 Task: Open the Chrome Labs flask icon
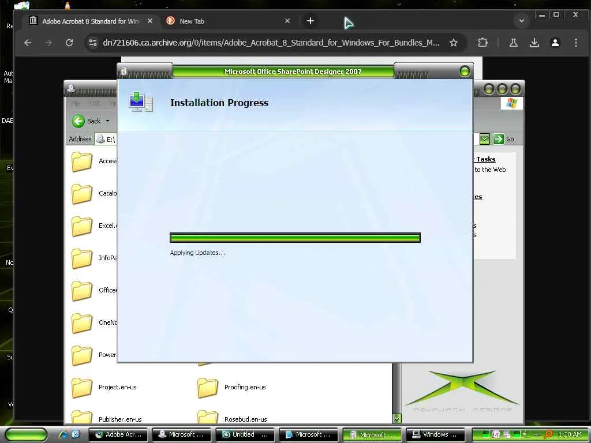513,43
